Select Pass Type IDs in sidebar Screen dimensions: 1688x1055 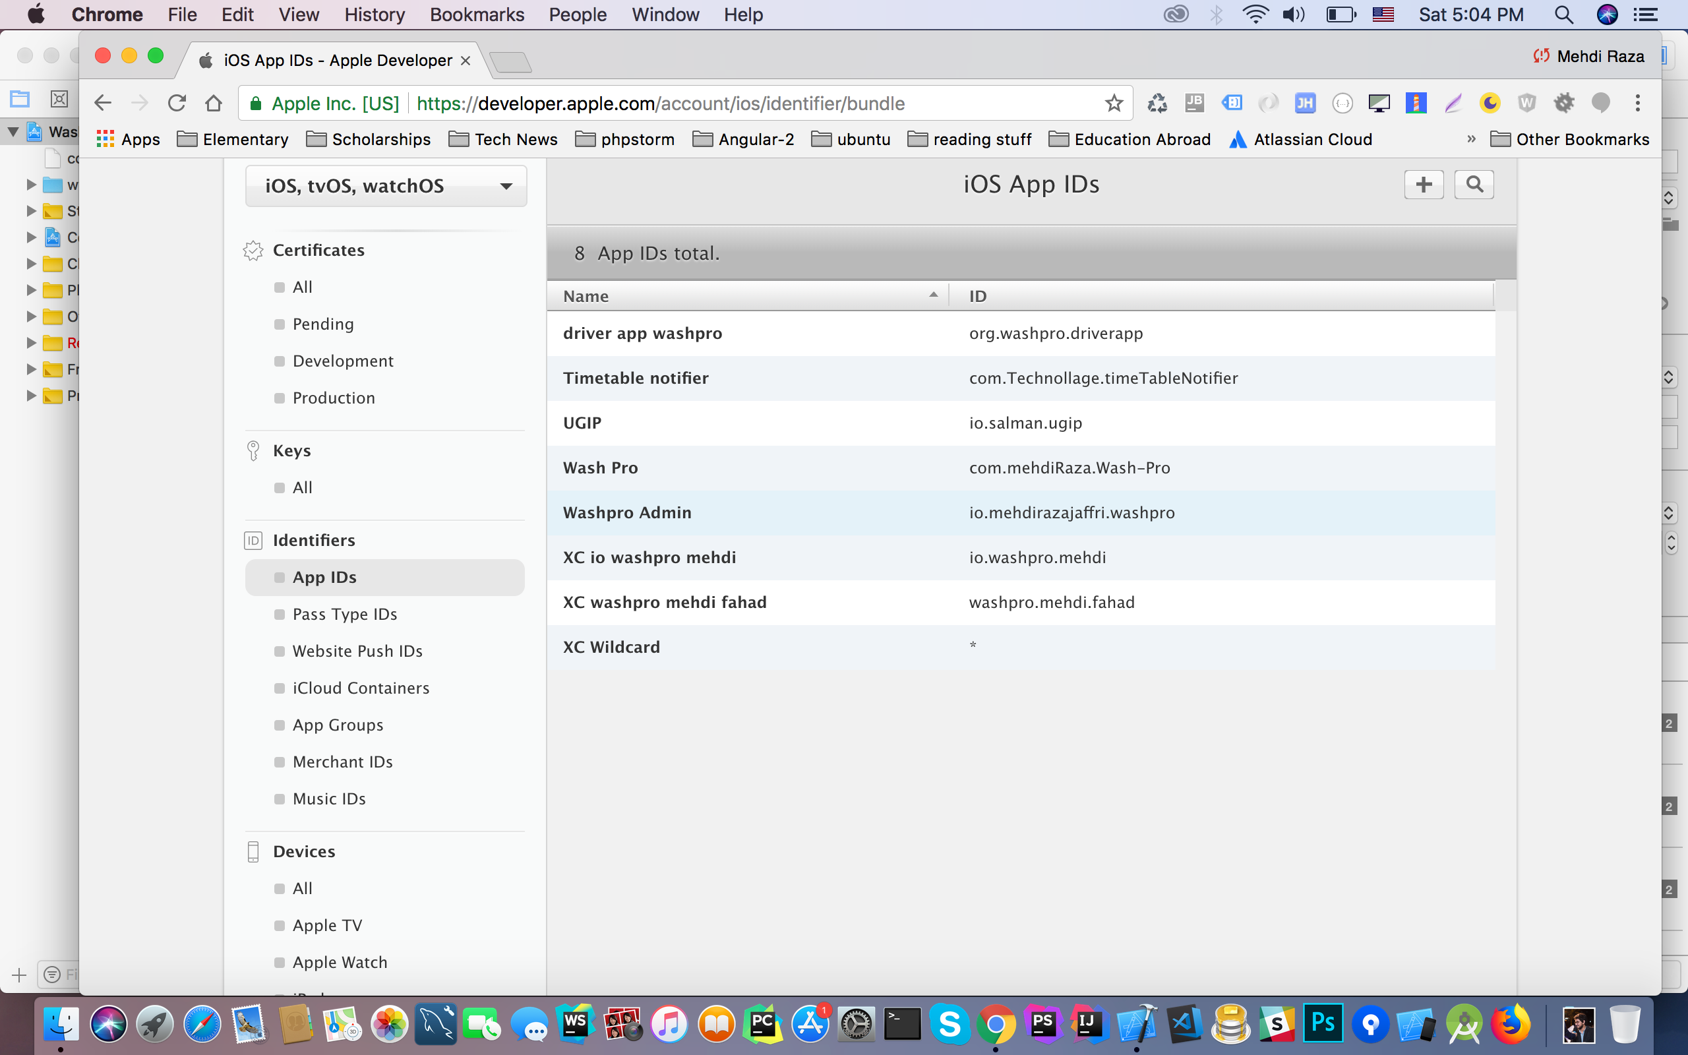(345, 614)
